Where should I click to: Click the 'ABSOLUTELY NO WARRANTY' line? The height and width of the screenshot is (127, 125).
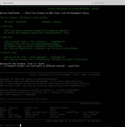point(41,81)
